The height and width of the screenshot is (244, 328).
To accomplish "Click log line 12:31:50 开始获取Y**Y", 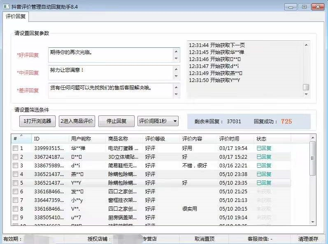I will [214, 80].
